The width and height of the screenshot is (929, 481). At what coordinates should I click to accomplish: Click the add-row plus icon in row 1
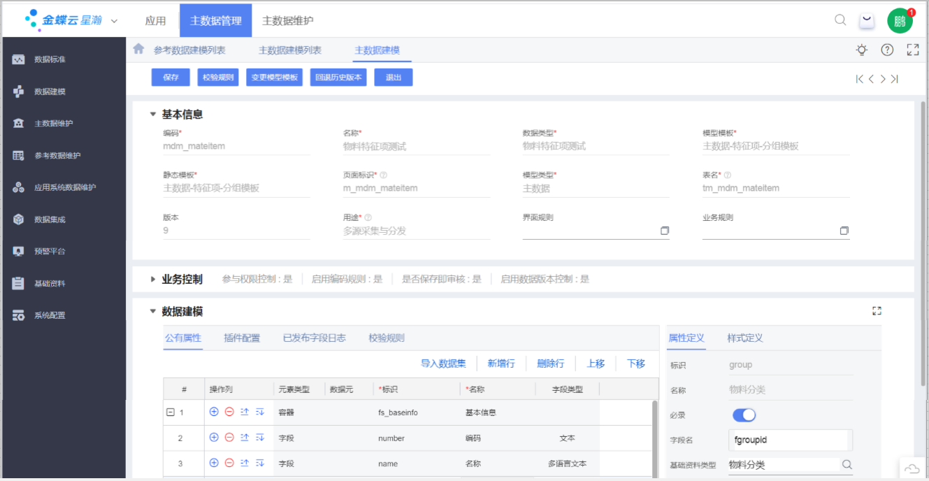(x=214, y=412)
